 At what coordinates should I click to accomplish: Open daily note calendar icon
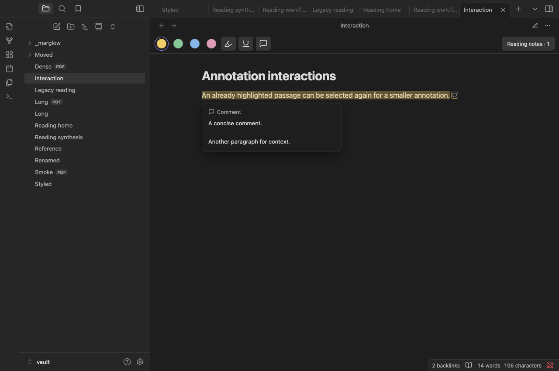pyautogui.click(x=9, y=69)
